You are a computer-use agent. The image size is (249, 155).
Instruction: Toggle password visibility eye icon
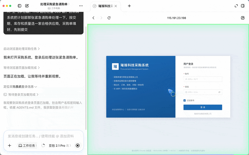point(219,92)
